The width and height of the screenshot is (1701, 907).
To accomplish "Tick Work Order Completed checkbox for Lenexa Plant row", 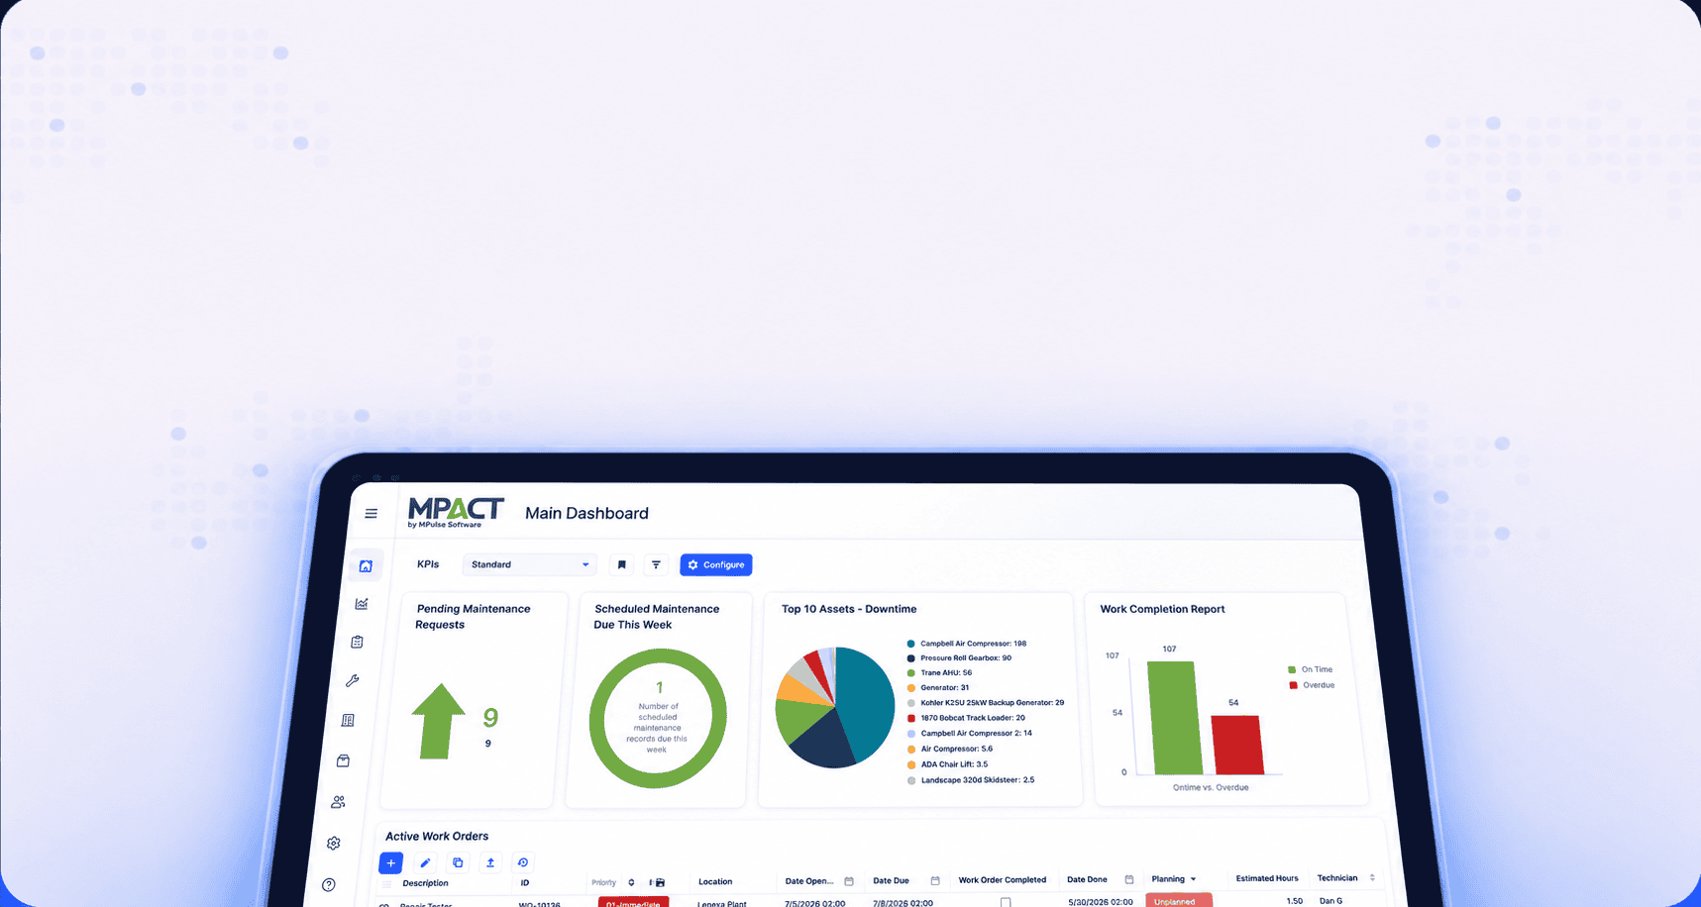I will 1006,902.
